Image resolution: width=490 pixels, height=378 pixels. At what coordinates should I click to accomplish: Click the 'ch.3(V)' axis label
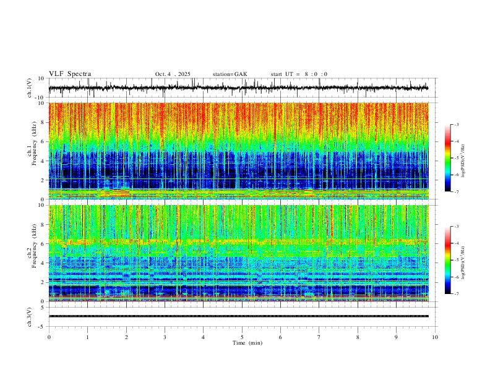[29, 317]
